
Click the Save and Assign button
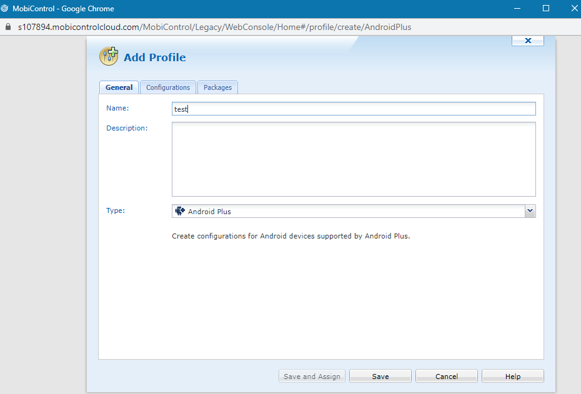pyautogui.click(x=312, y=377)
